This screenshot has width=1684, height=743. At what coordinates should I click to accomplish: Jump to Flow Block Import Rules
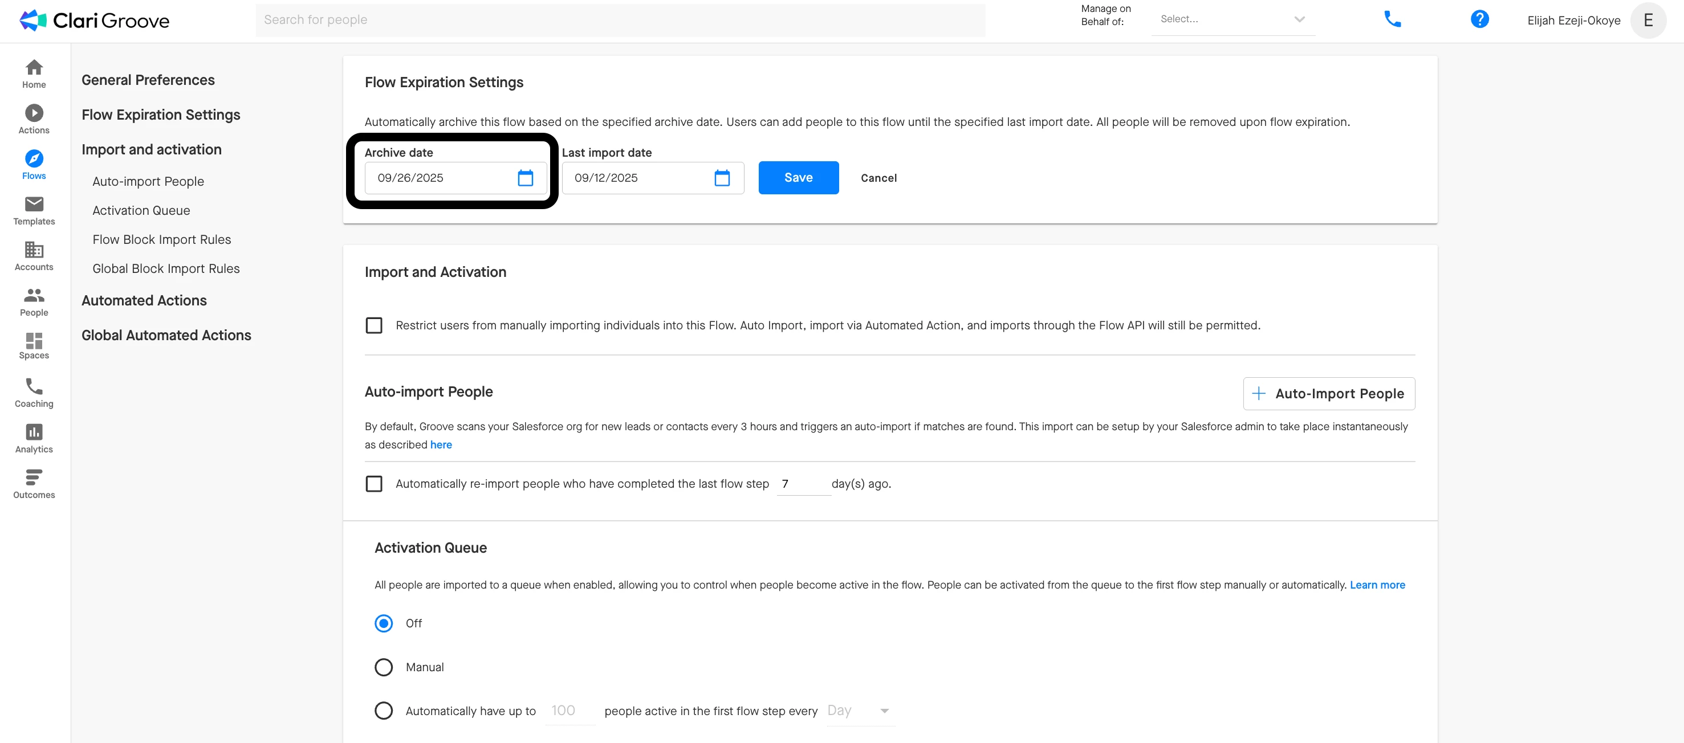[161, 240]
